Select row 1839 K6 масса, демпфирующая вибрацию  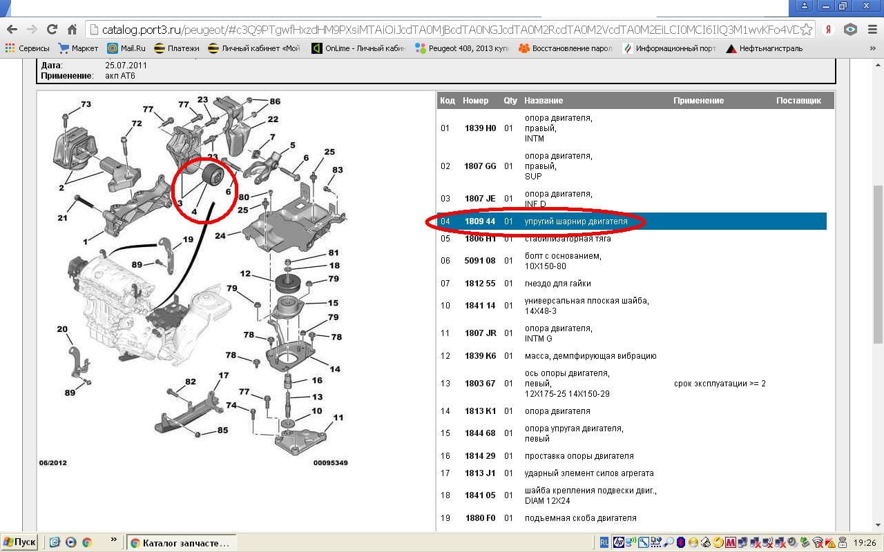coord(632,356)
